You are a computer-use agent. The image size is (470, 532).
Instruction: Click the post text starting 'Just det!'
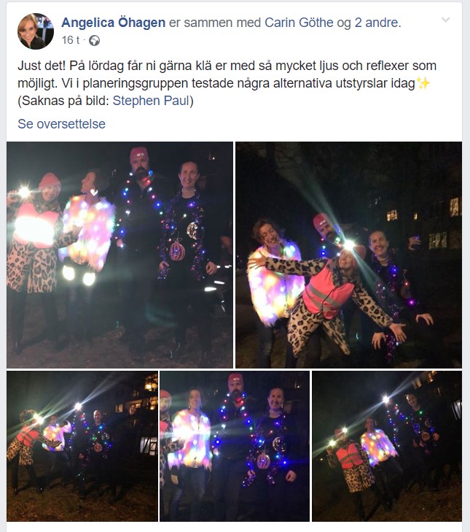click(x=227, y=83)
